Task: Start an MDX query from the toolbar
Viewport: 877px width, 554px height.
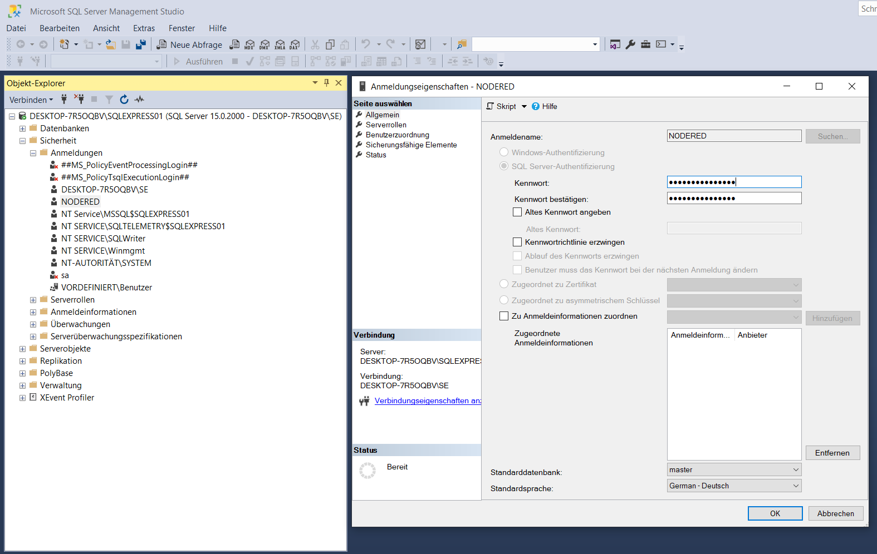Action: click(x=249, y=44)
